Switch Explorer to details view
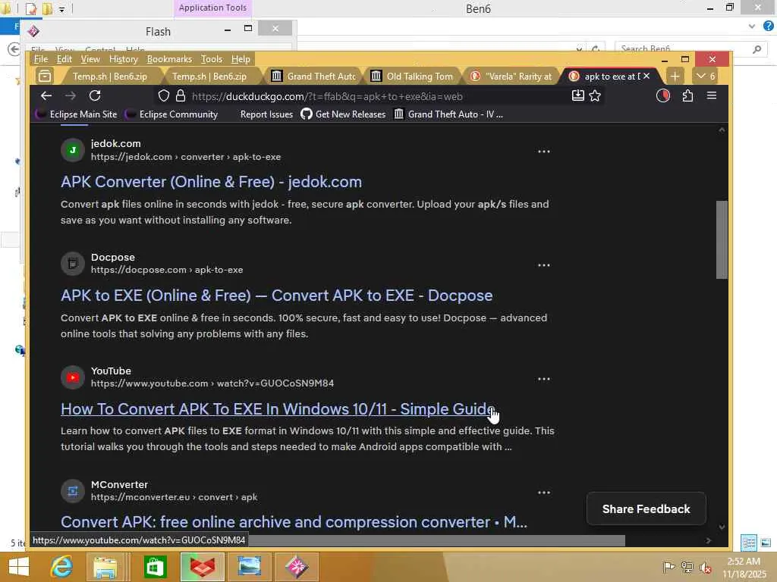 tap(749, 543)
